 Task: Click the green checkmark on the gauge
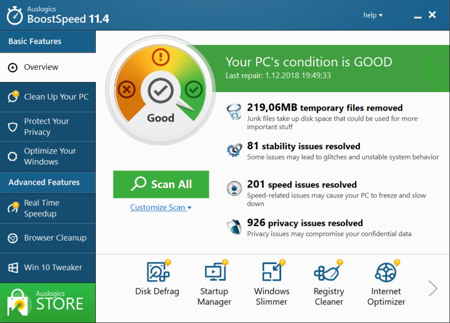tap(193, 90)
